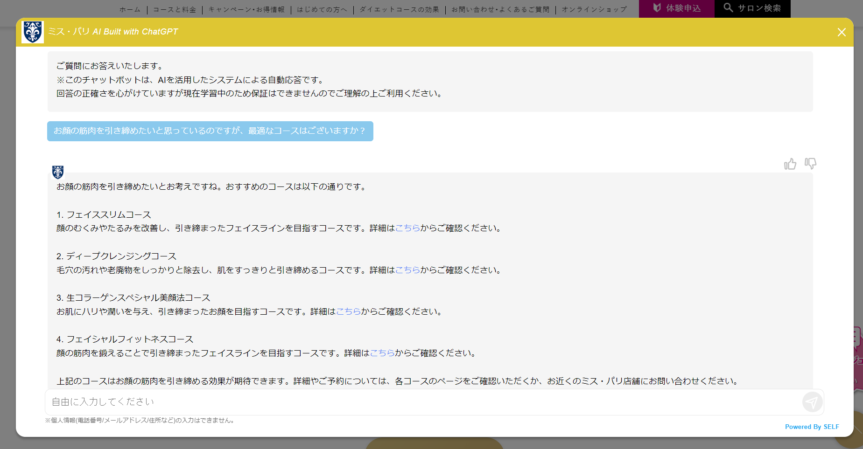The height and width of the screenshot is (449, 863).
Task: Click the bot avatar beside the course answer
Action: tap(58, 172)
